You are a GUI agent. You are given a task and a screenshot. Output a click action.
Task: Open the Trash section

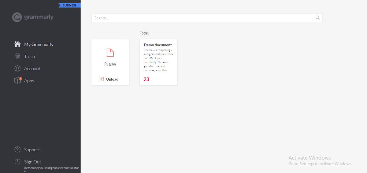(x=30, y=57)
